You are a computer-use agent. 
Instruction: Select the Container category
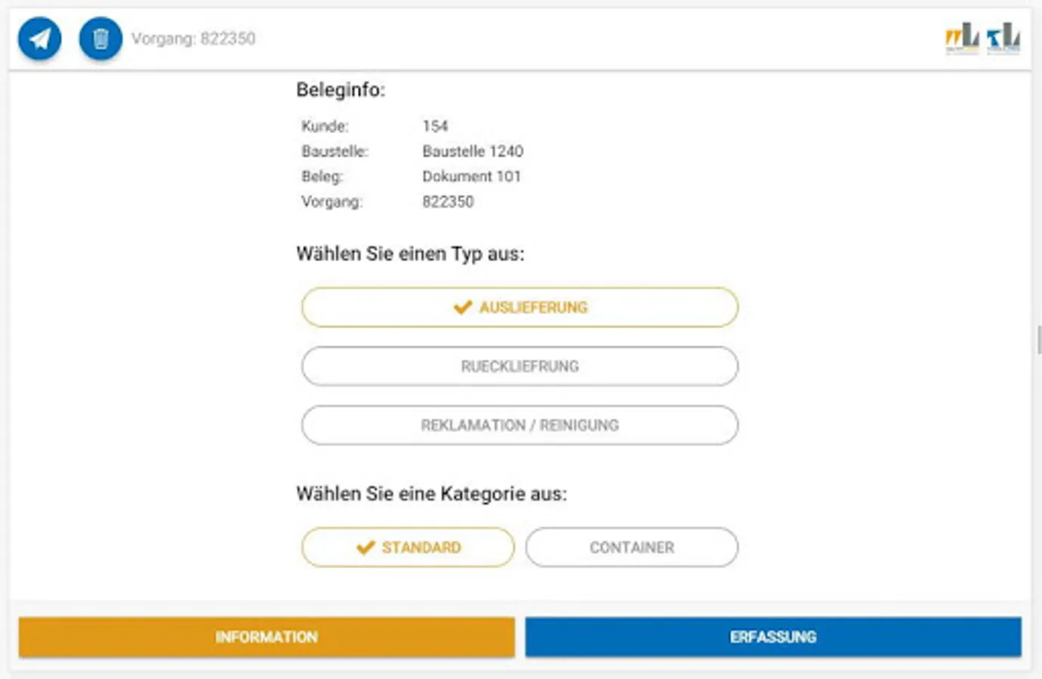click(631, 547)
